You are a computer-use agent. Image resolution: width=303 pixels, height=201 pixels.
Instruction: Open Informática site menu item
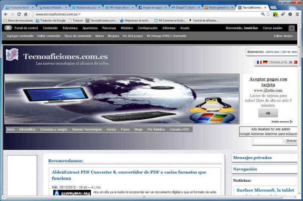[27, 129]
